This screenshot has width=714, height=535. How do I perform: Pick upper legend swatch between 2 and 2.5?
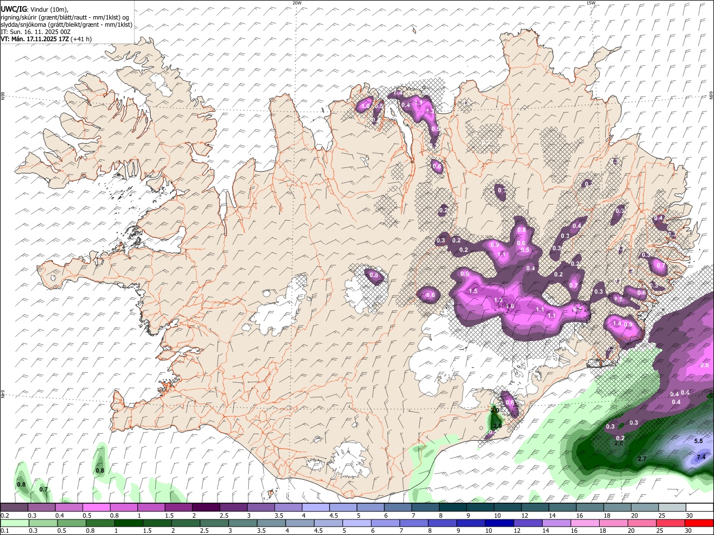205,507
